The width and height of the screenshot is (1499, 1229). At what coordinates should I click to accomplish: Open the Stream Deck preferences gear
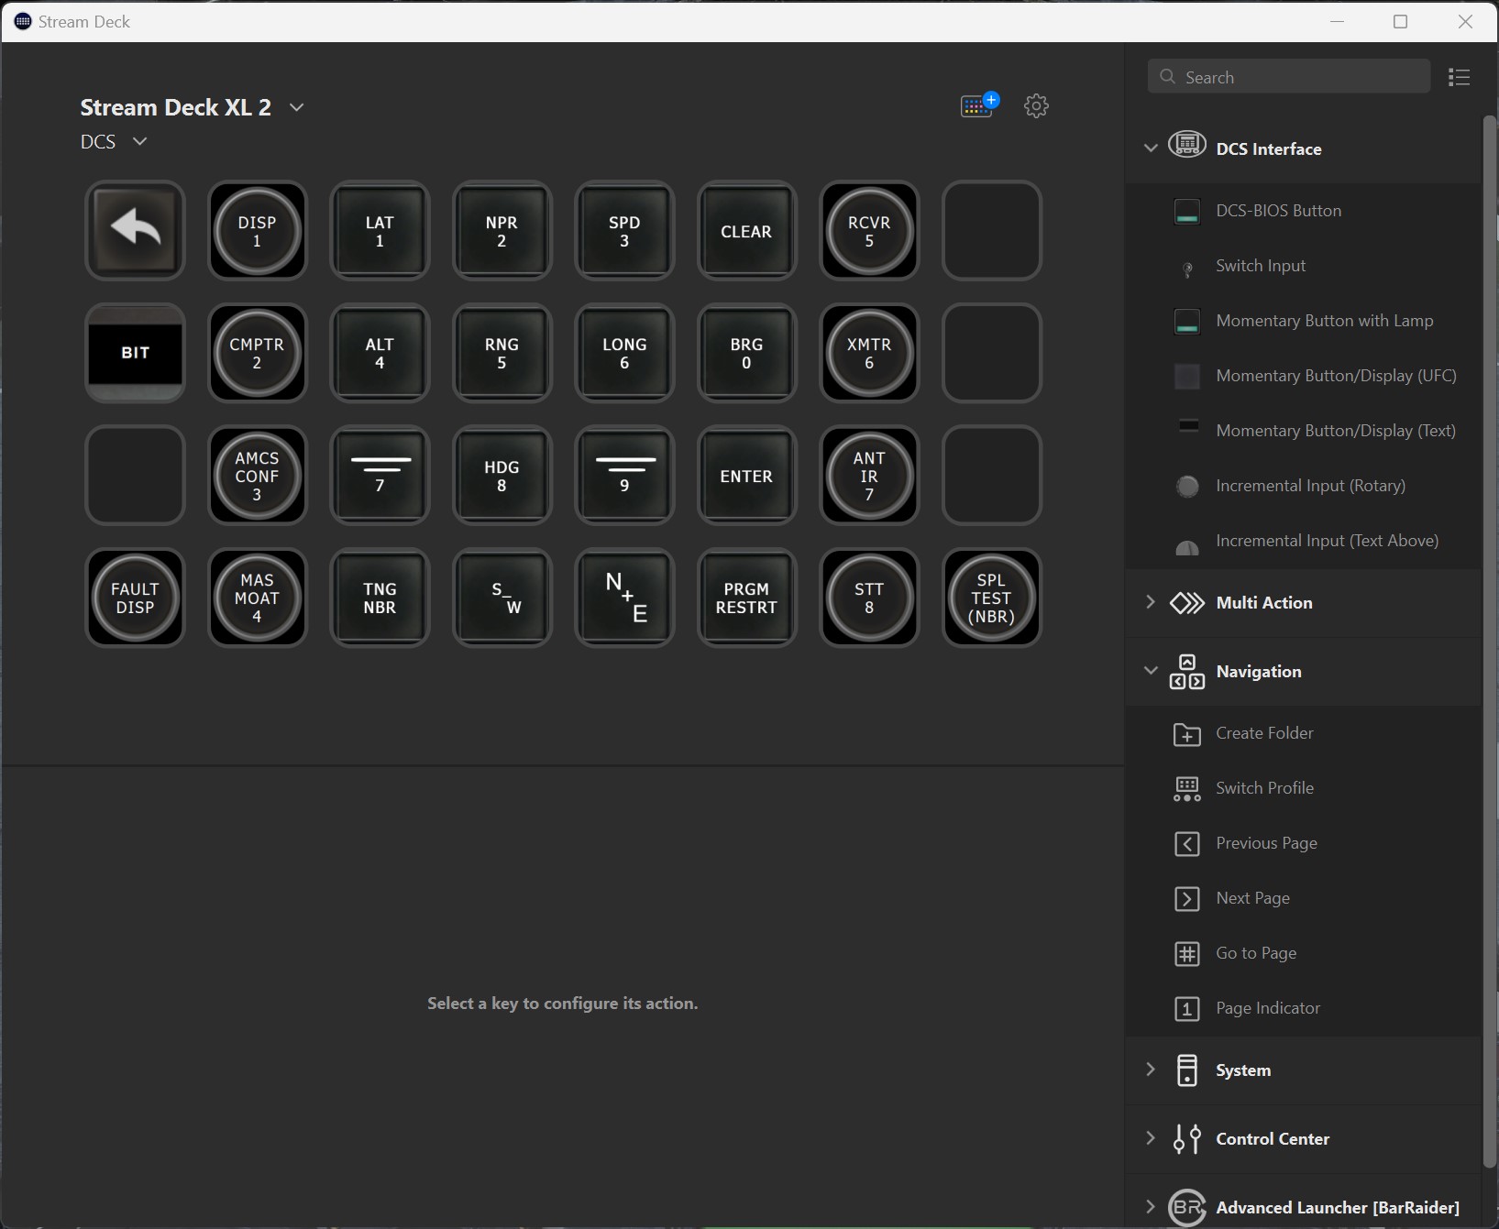click(1036, 105)
